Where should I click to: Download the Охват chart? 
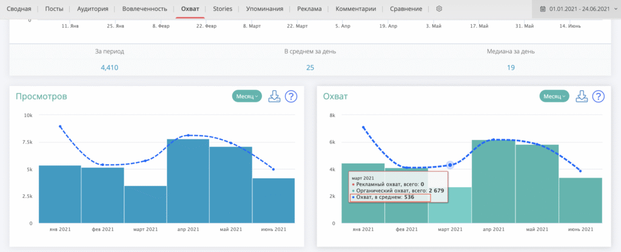pyautogui.click(x=582, y=96)
